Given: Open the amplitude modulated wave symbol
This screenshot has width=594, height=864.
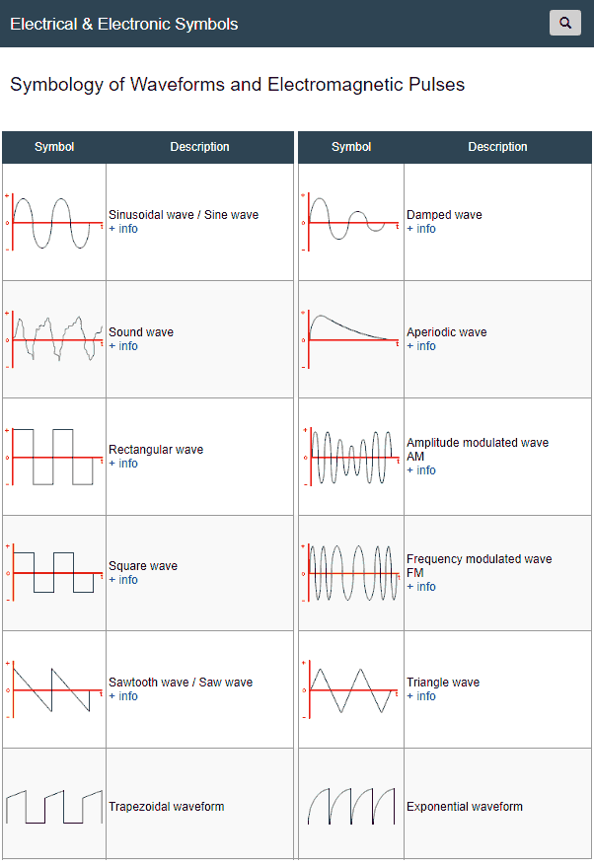Looking at the screenshot, I should (351, 457).
